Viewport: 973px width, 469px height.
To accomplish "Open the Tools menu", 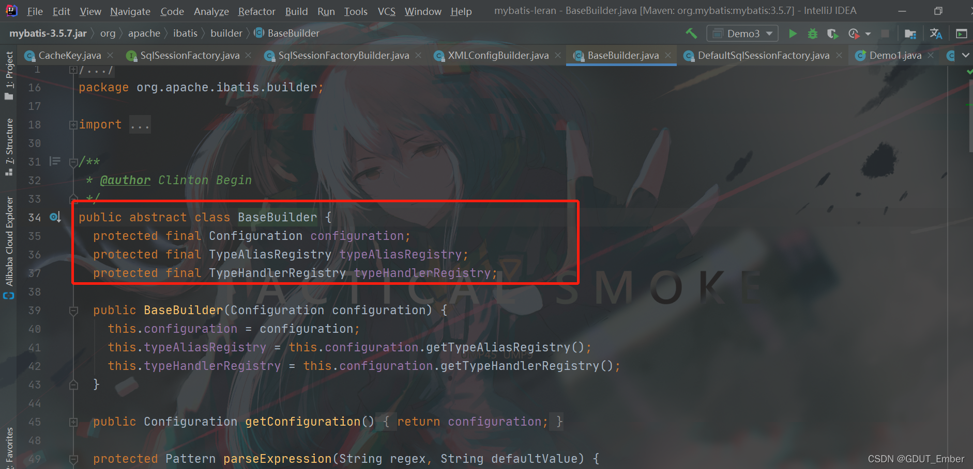I will 356,11.
